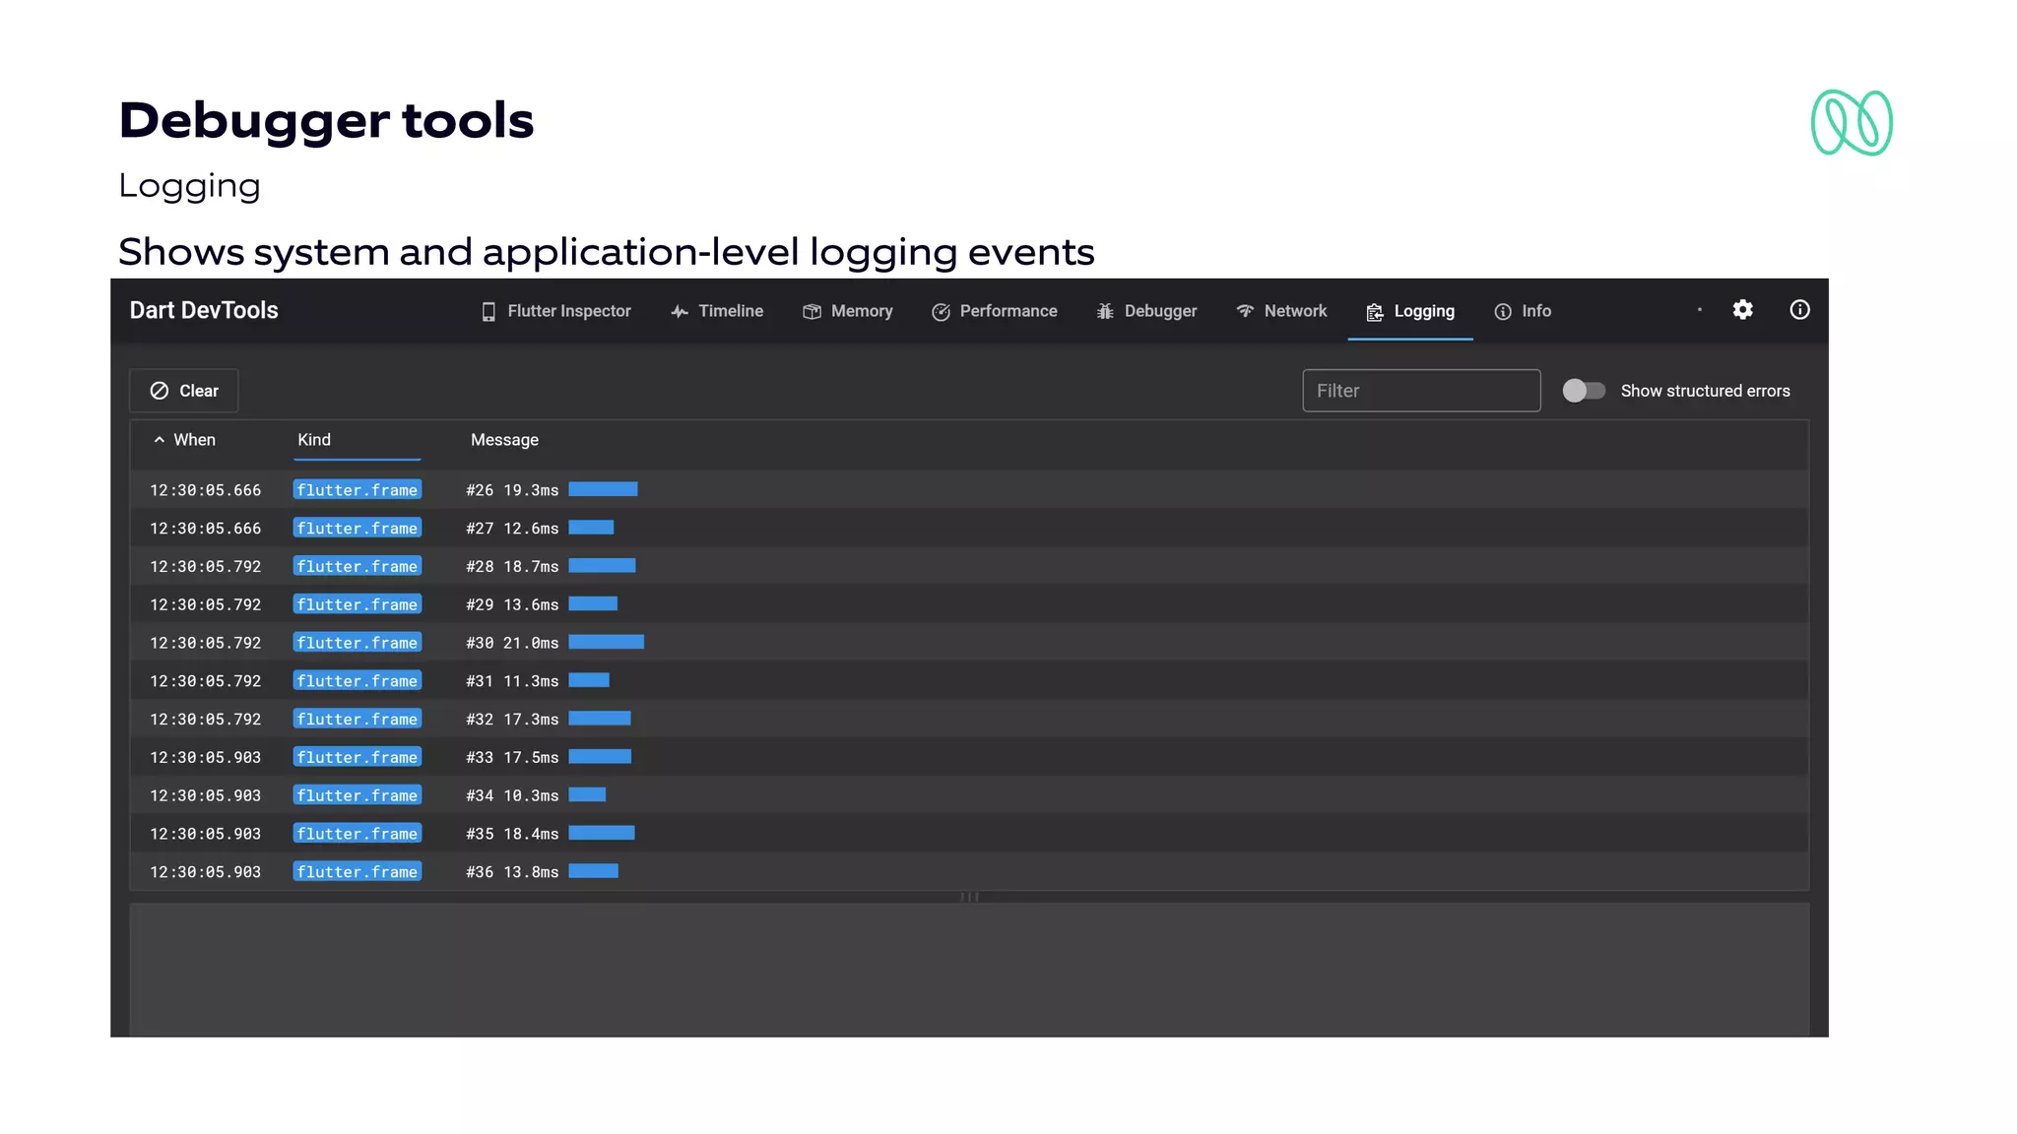Select log message #26 19.3ms
Screen dimensions: 2017x1134
tap(512, 490)
